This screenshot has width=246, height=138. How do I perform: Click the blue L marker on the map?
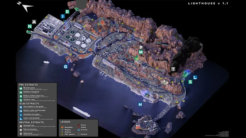[x=195, y=77]
